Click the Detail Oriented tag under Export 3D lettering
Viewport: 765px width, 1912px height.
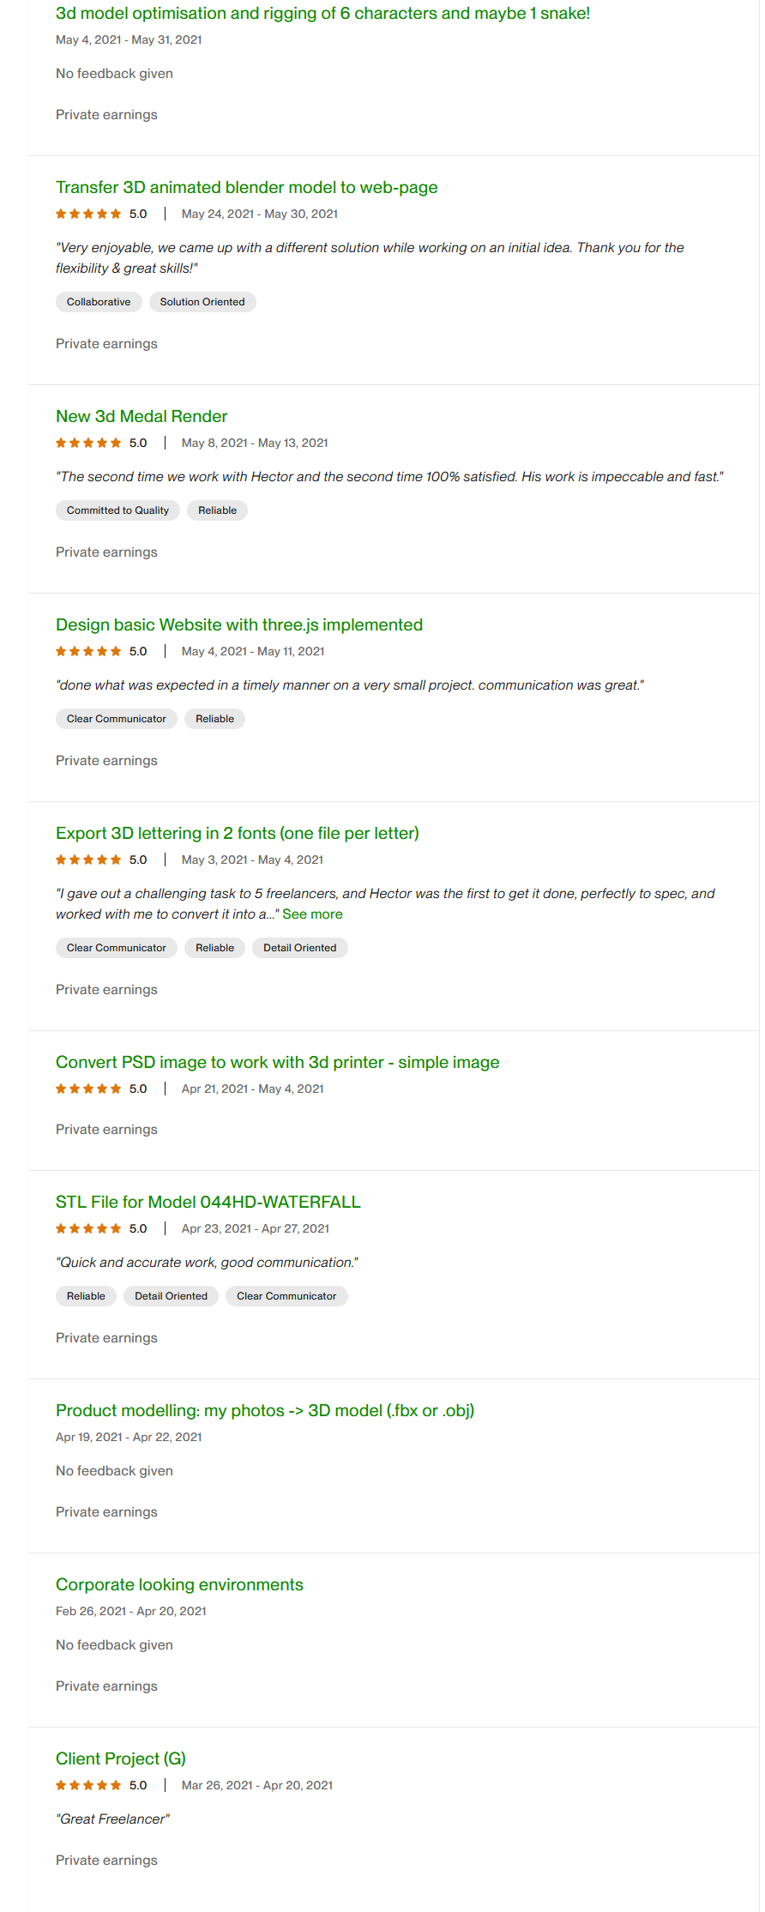pyautogui.click(x=299, y=948)
